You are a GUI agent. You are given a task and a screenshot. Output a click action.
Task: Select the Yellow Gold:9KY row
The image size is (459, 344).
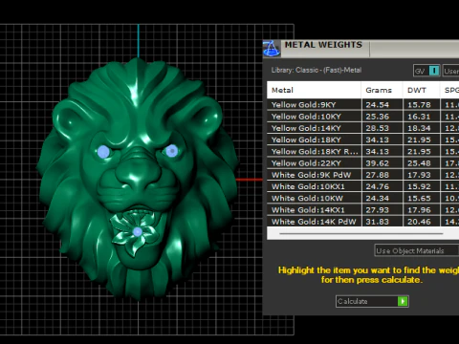(362, 105)
